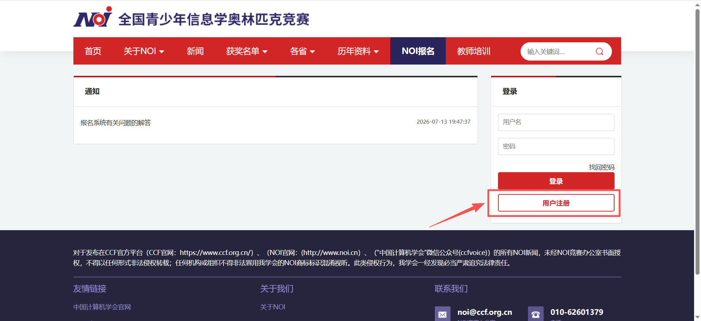Select the NOI报名 navigation tab
This screenshot has height=321, width=701.
[418, 51]
